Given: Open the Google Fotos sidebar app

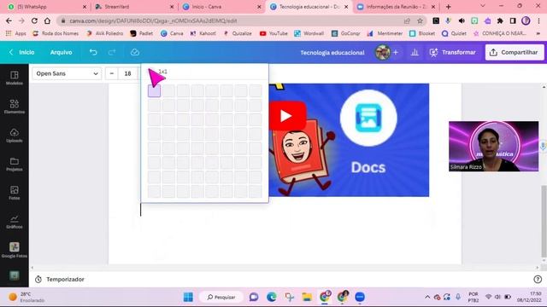Looking at the screenshot, I should (x=15, y=250).
